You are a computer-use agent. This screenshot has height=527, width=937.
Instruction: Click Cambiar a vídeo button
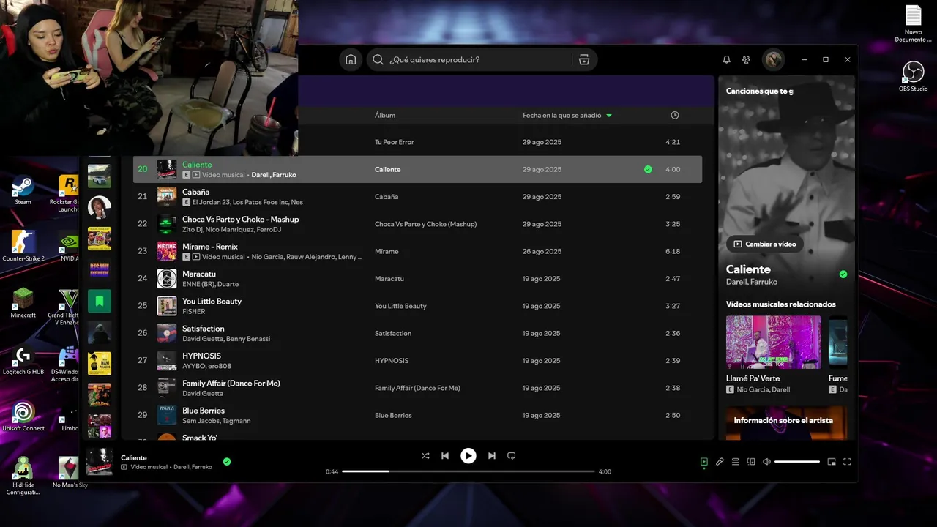click(x=764, y=244)
